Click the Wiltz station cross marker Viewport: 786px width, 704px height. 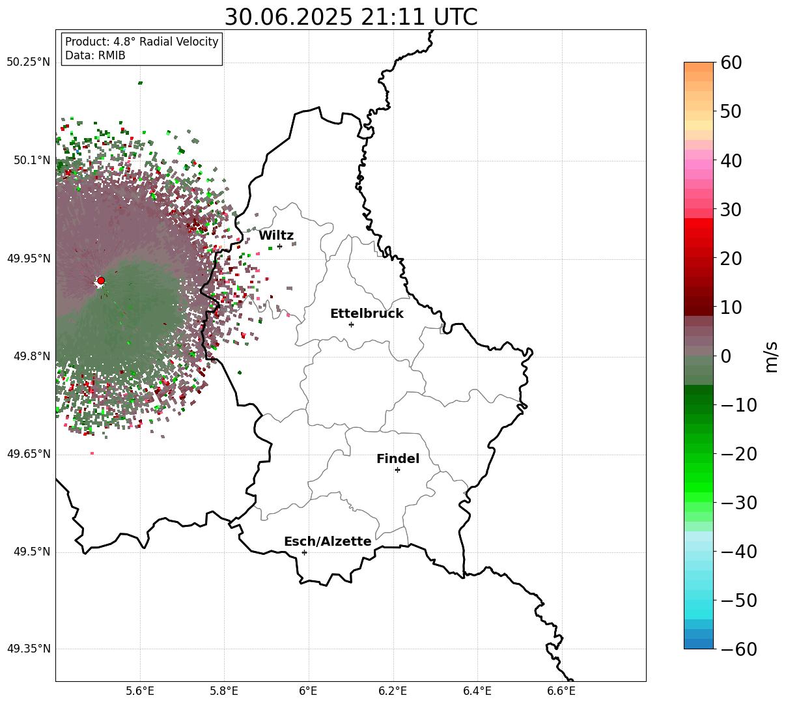(279, 246)
